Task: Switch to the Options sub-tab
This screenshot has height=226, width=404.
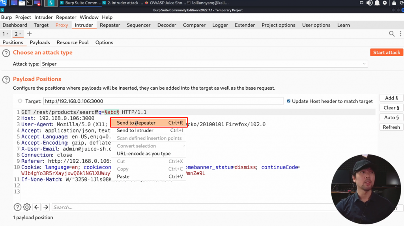Action: tap(104, 42)
